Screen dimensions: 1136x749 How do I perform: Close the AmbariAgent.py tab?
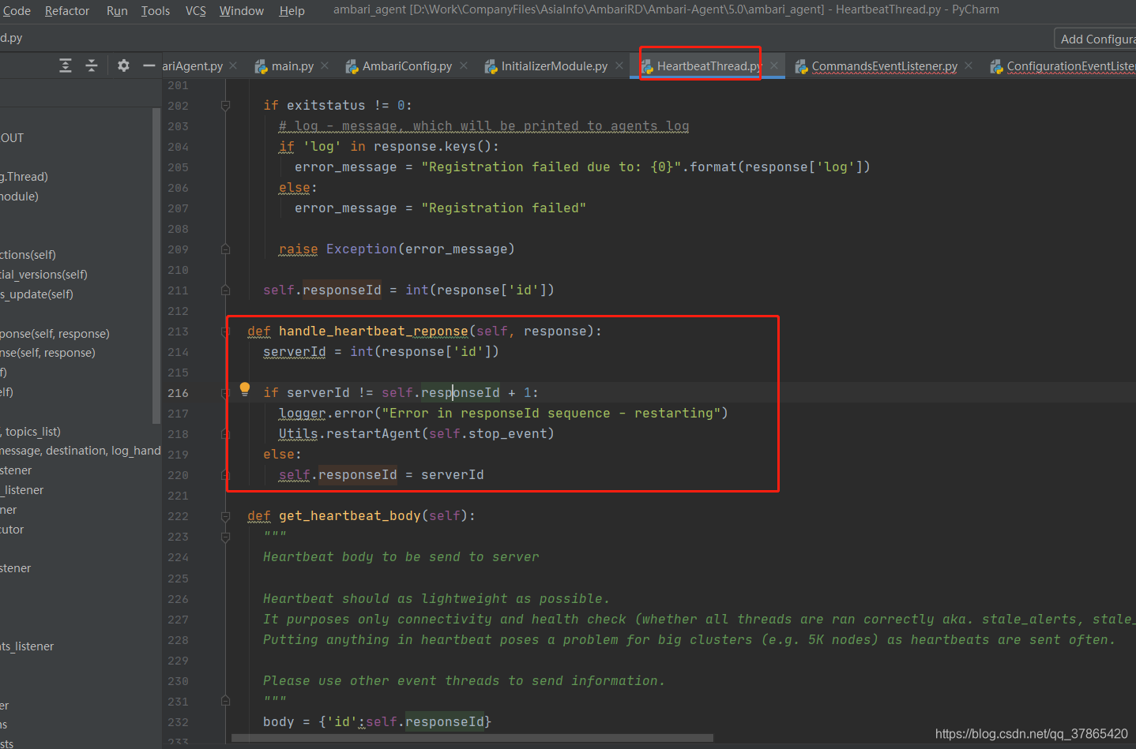tap(233, 66)
